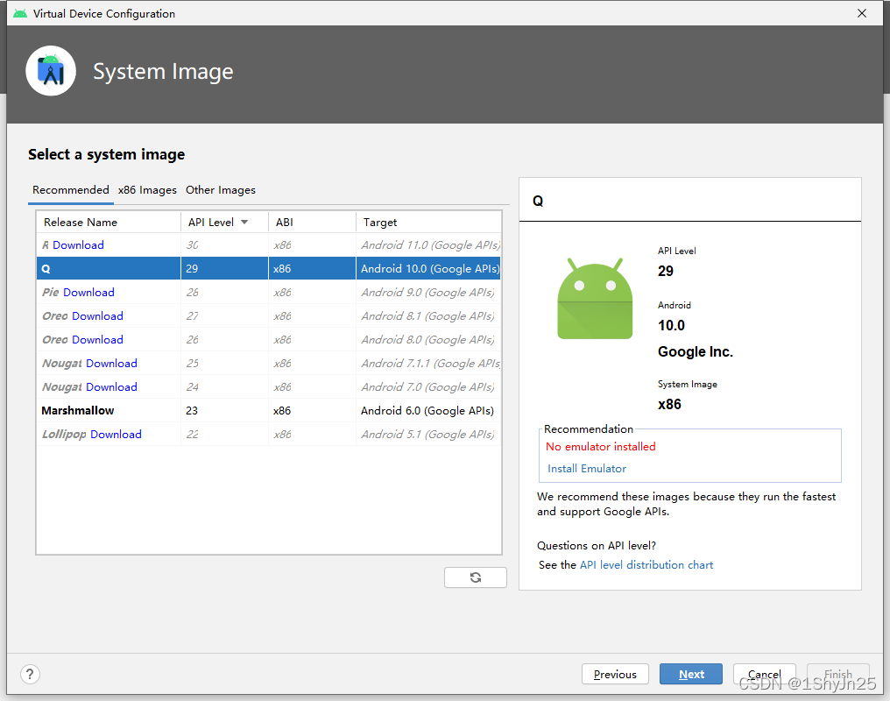Click the Release Name column header
The width and height of the screenshot is (890, 701).
click(109, 222)
